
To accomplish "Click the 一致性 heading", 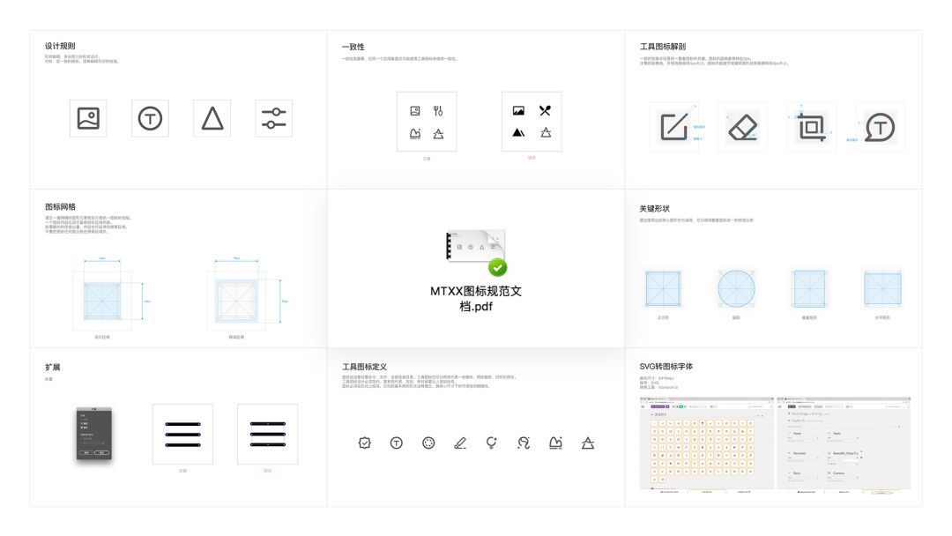I will pos(353,47).
